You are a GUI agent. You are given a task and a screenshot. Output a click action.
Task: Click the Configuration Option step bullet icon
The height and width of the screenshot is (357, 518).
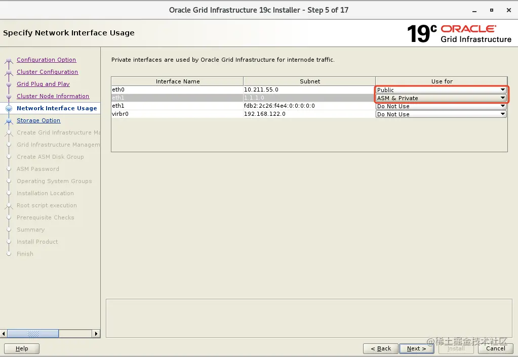(9, 60)
